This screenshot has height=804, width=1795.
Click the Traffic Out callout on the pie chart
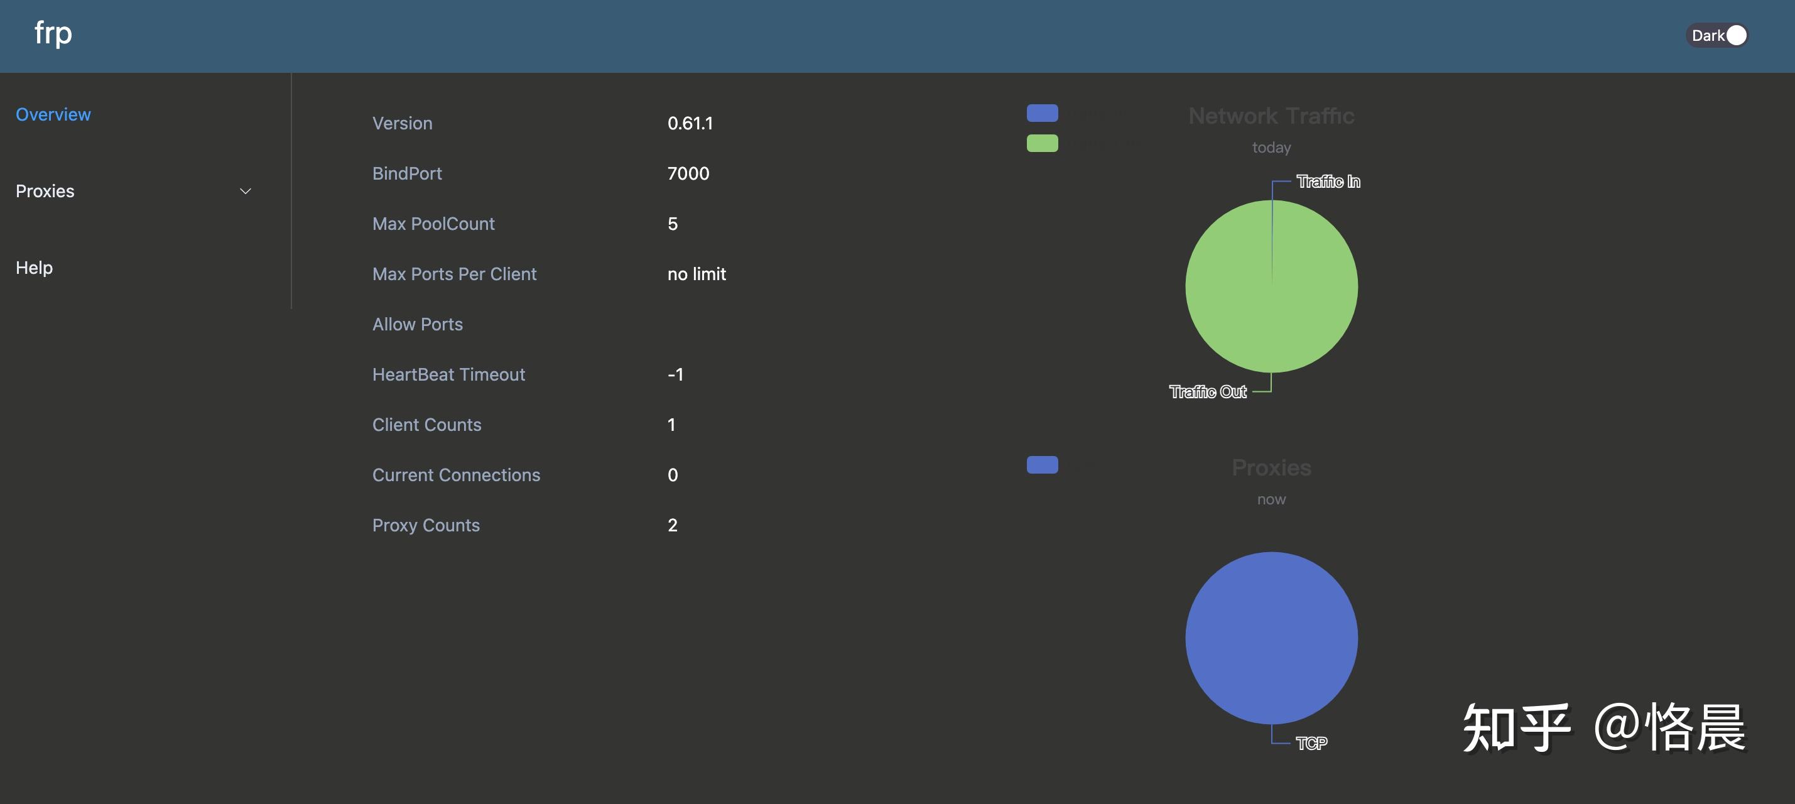pyautogui.click(x=1208, y=391)
